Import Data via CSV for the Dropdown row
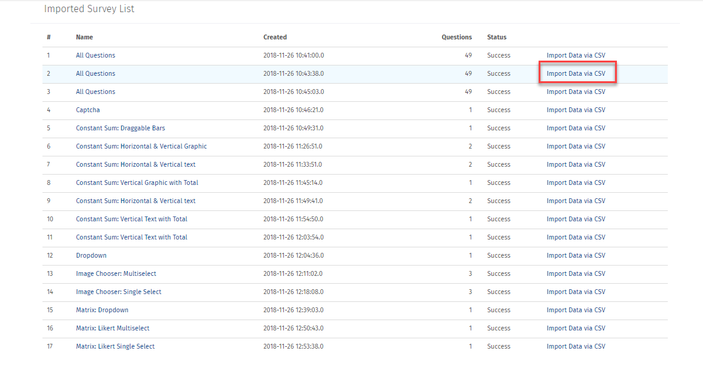 click(576, 255)
